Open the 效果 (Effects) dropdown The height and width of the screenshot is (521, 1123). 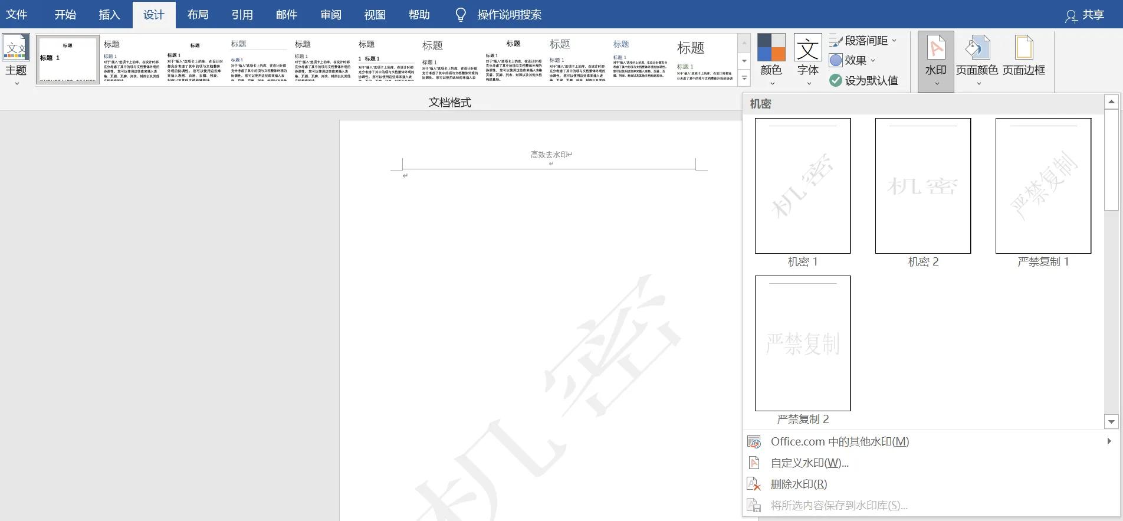click(x=852, y=60)
